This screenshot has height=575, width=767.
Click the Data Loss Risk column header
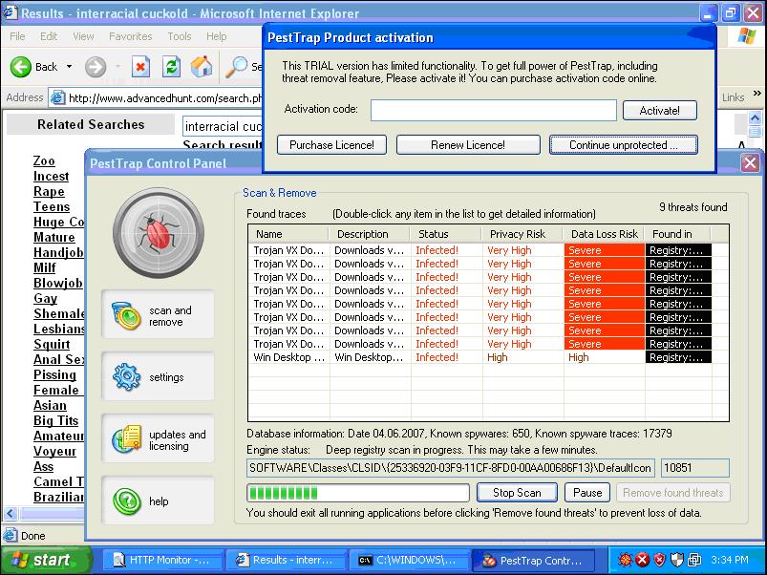(x=604, y=234)
